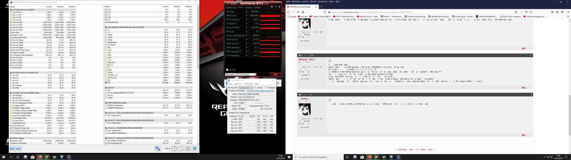This screenshot has height=160, width=571.
Task: Click GPU-Z Close button
Action: [275, 74]
